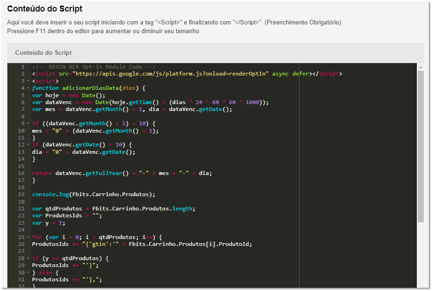
Task: Click the 'var hoje = new Date();' line
Action: pos(68,95)
